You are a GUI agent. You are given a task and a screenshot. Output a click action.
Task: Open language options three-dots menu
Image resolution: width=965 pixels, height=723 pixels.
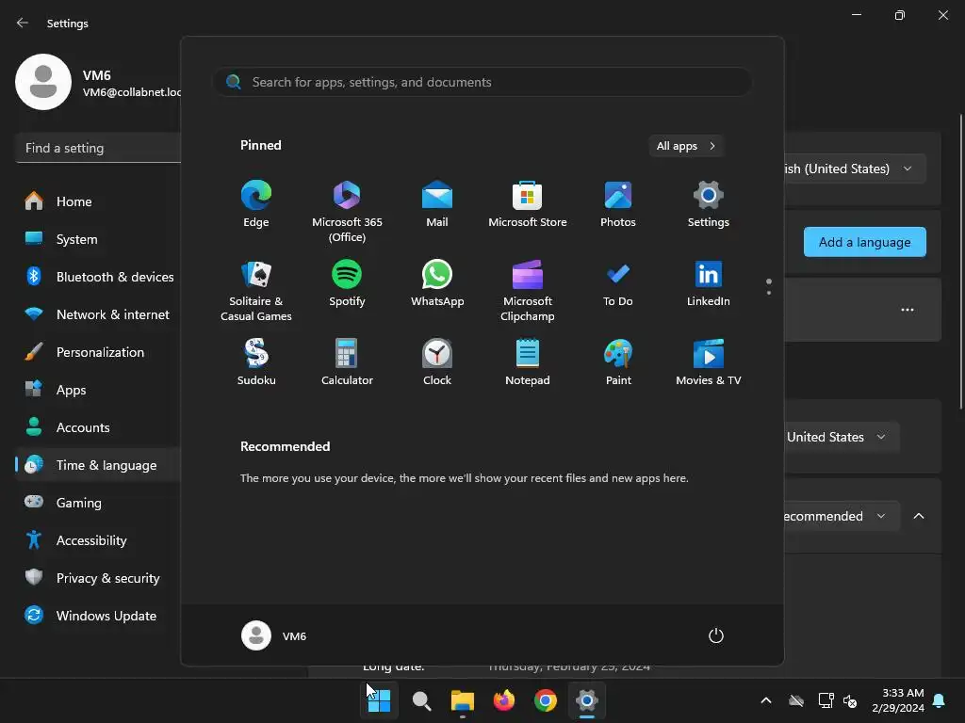click(908, 310)
